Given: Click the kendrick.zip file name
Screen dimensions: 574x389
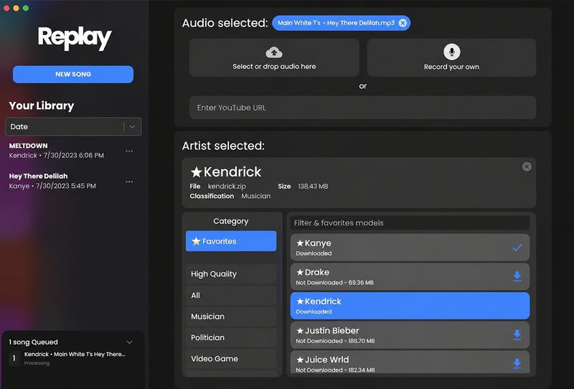Looking at the screenshot, I should point(227,186).
